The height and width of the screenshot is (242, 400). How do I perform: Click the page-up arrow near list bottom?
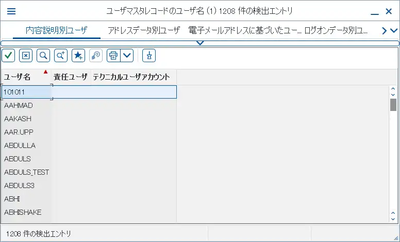(x=393, y=213)
